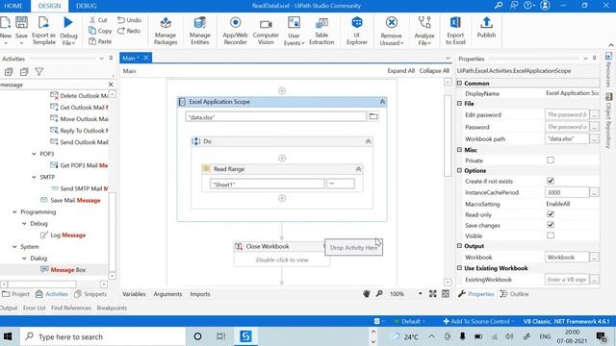Open User Events menu
The image size is (616, 346).
point(294,31)
